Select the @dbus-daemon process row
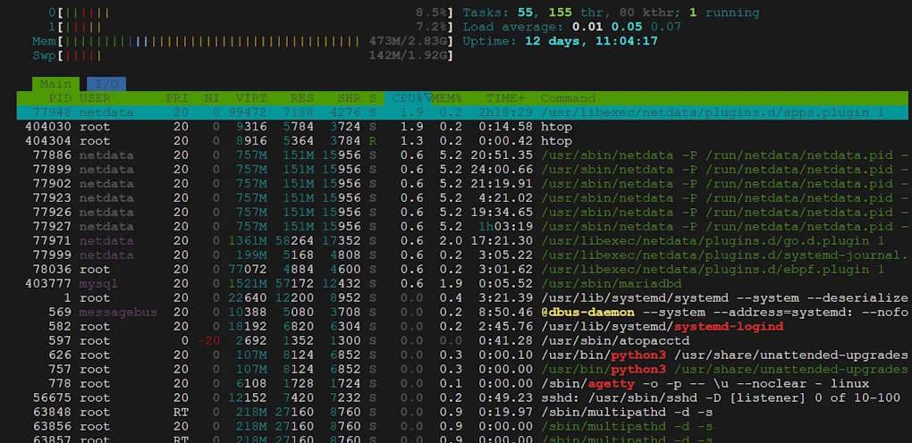This screenshot has height=443, width=912. [462, 313]
